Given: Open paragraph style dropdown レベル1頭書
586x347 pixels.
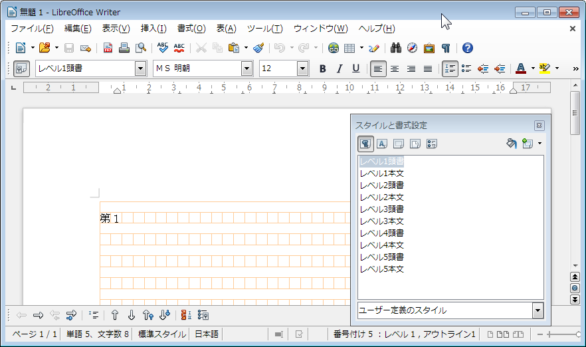Looking at the screenshot, I should 141,69.
